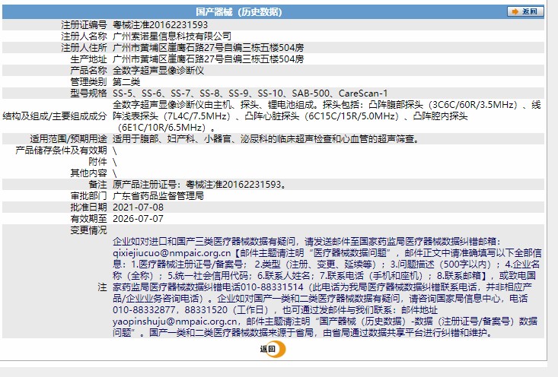This screenshot has height=377, width=558.
Task: Click the 附件 label
Action: point(98,161)
